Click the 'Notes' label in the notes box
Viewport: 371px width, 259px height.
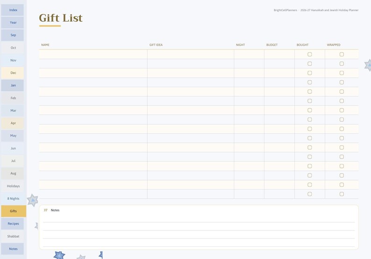(x=55, y=210)
